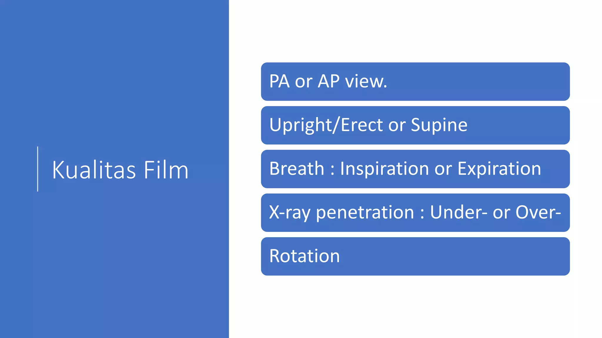602x338 pixels.
Task: Click the word 'X-ray' in the fourth box
Action: [290, 212]
